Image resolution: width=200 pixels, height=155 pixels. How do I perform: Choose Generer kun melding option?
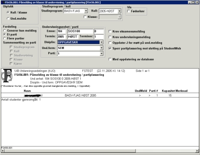pos(5,31)
